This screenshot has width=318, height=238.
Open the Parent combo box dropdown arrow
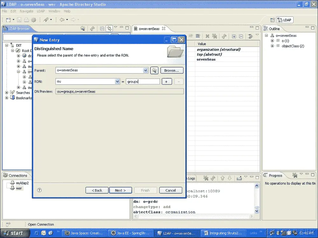coord(145,70)
